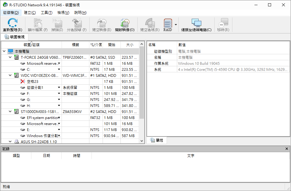Collapse the T-FORCE 240GB drive node
This screenshot has width=291, height=191.
10,58
